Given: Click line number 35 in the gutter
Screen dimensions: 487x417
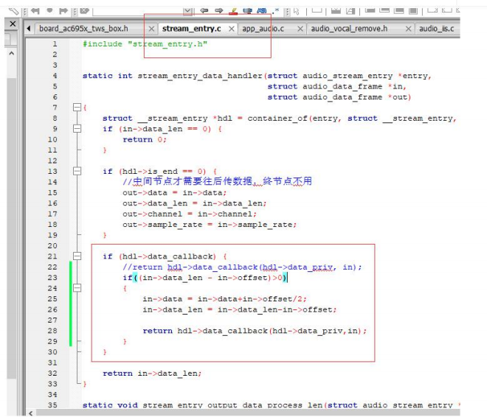Looking at the screenshot, I should [52, 405].
